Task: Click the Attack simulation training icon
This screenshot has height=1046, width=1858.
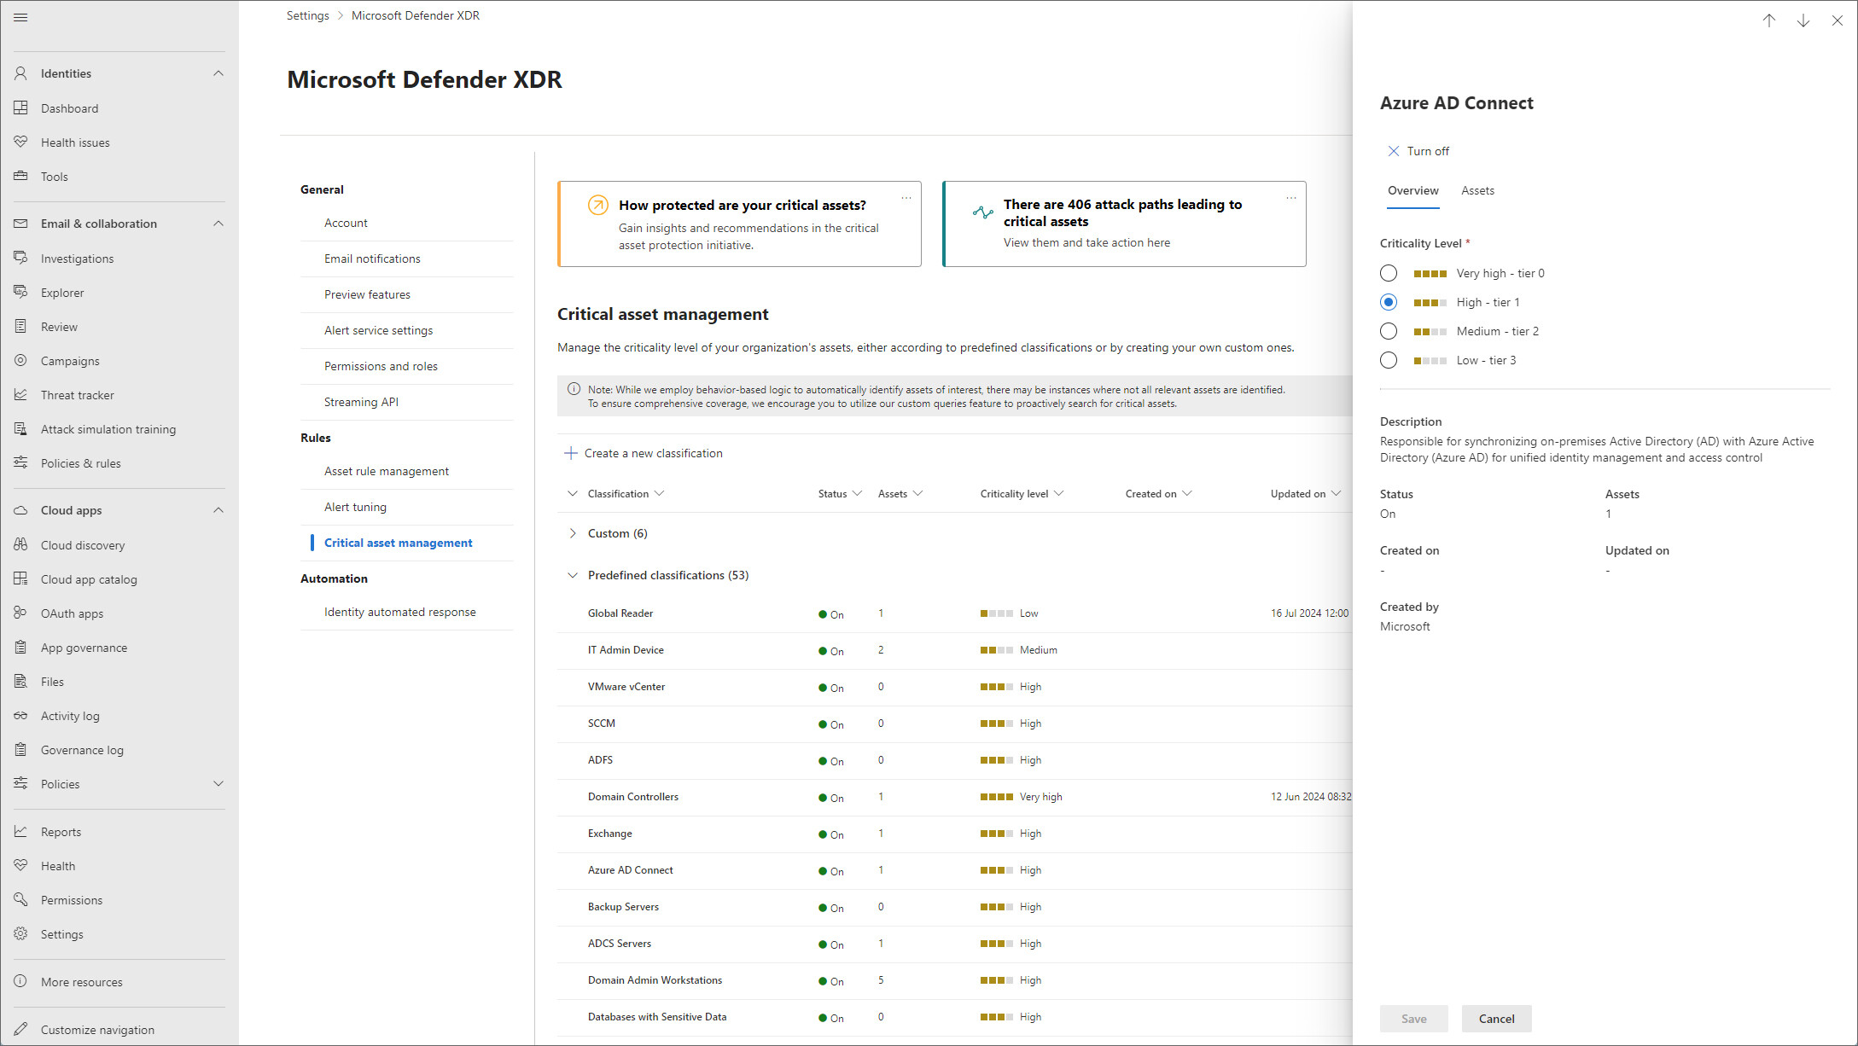Action: point(20,429)
